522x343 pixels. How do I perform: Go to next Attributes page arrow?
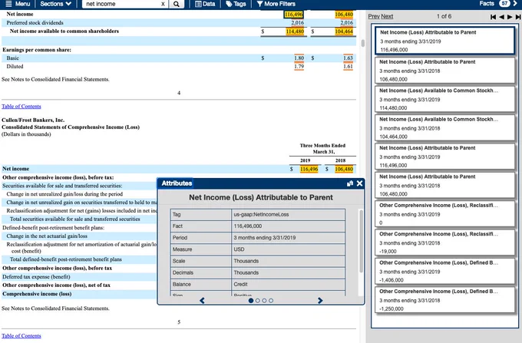[320, 301]
